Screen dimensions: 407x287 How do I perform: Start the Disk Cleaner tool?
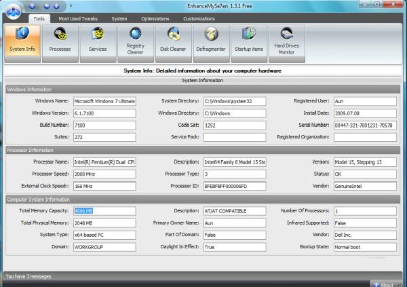(x=173, y=43)
